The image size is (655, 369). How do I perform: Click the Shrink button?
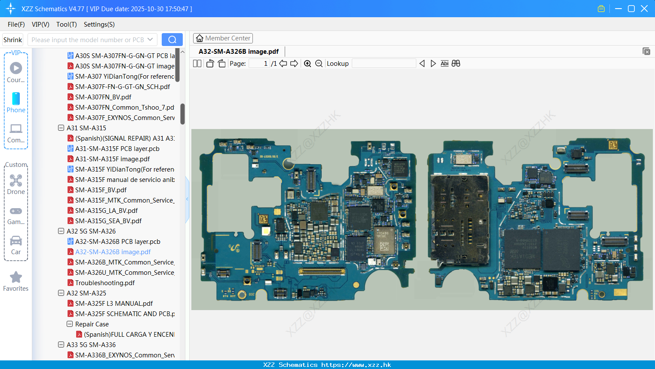pyautogui.click(x=12, y=40)
